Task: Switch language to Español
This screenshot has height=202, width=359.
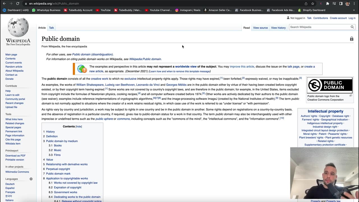Action: coord(10,188)
